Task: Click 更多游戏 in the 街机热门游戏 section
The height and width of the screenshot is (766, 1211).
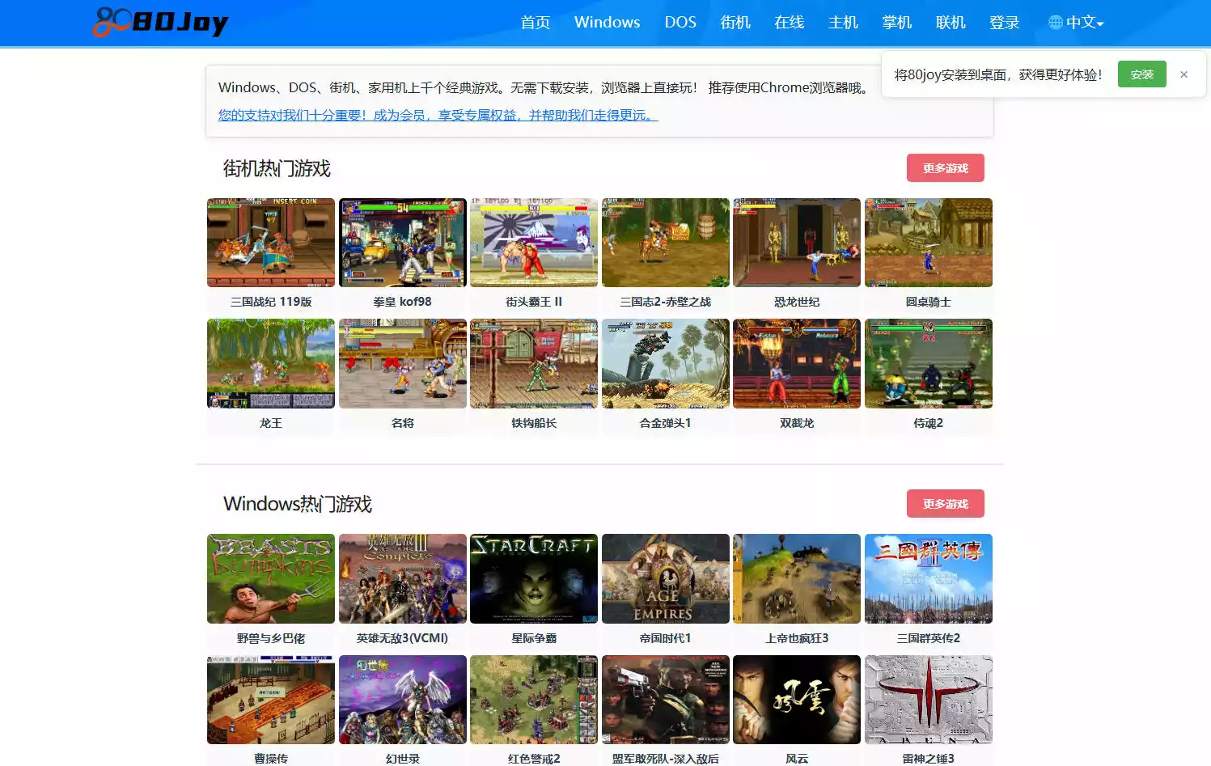Action: pyautogui.click(x=946, y=168)
